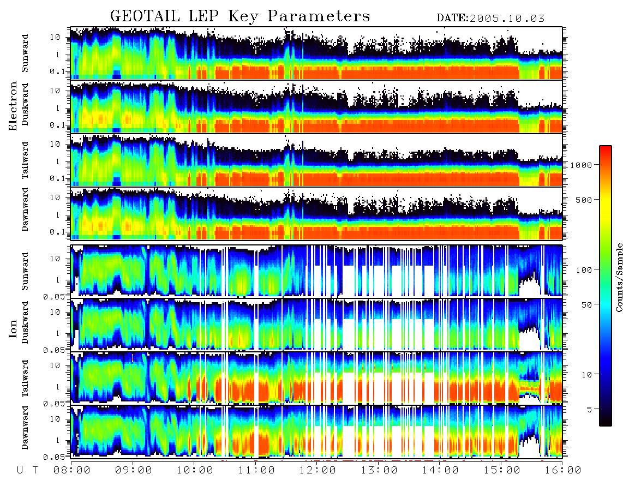Image resolution: width=623 pixels, height=480 pixels.
Task: Click the 'DATE:2005.10.03' label
Action: click(490, 19)
